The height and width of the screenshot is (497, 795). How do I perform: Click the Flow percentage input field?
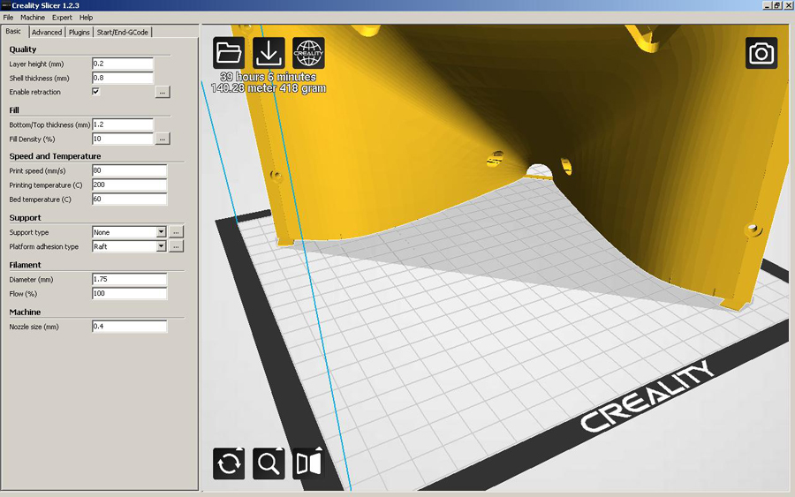click(129, 293)
